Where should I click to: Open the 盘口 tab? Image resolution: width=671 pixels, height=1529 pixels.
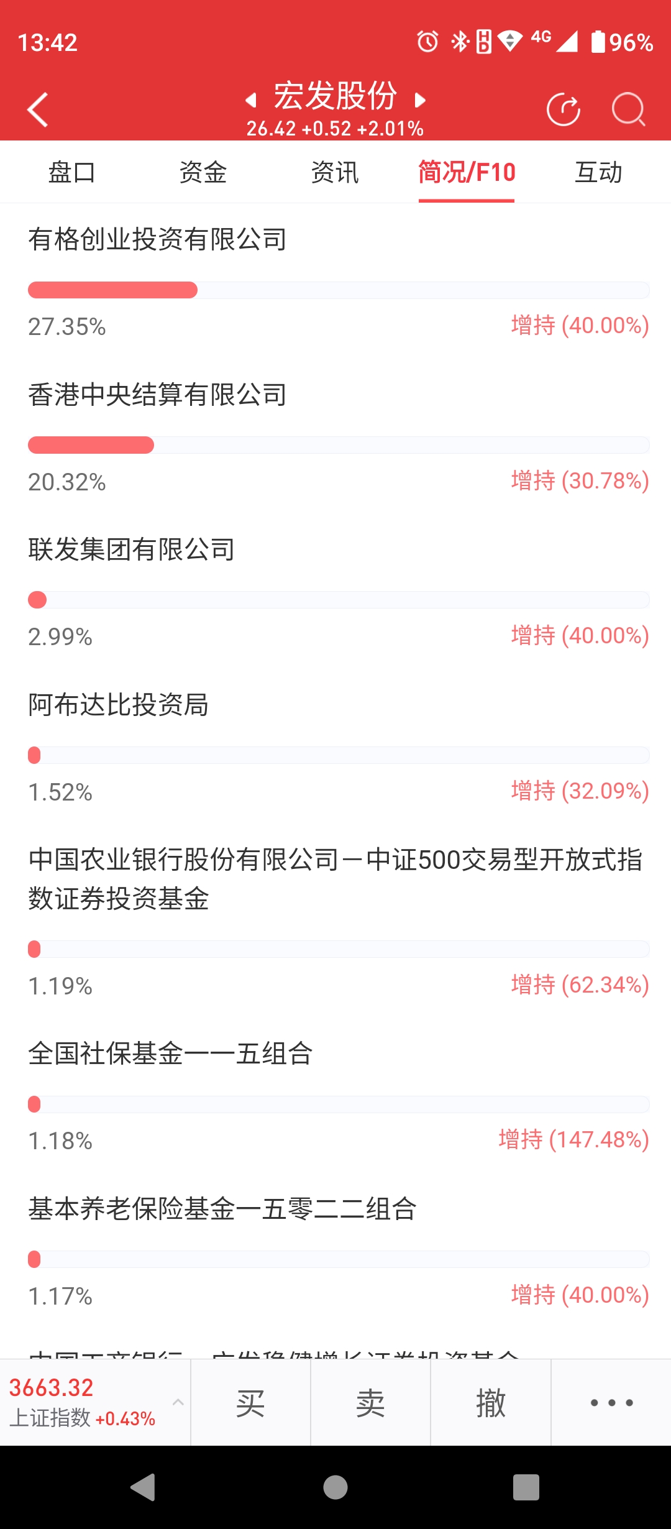pyautogui.click(x=72, y=172)
